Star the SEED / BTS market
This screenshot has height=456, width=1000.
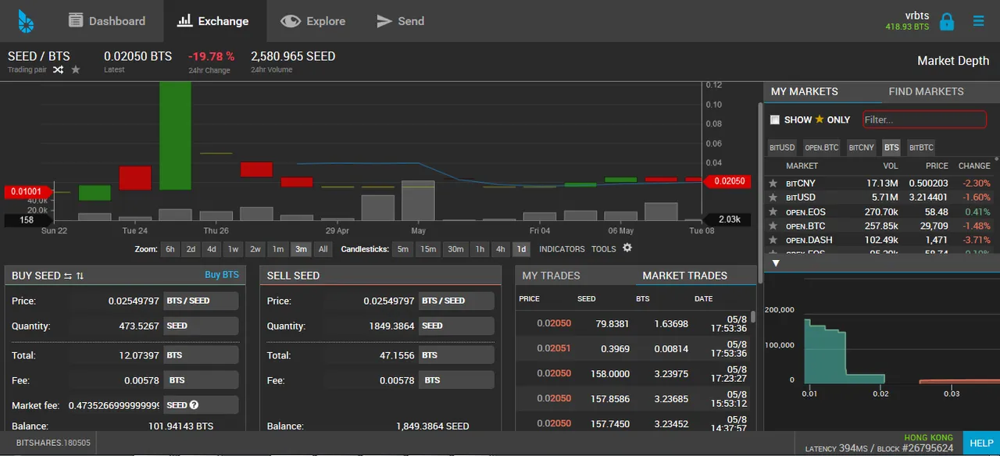click(76, 69)
